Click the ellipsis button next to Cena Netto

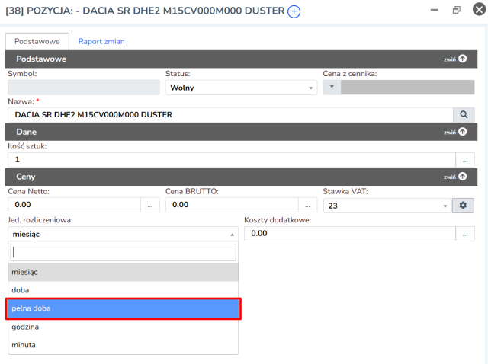[150, 205]
